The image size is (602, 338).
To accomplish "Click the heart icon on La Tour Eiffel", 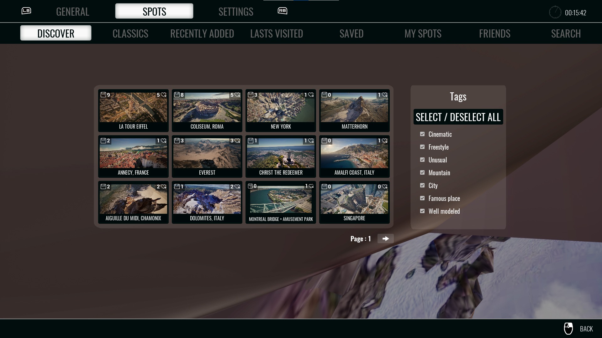I will [x=164, y=95].
